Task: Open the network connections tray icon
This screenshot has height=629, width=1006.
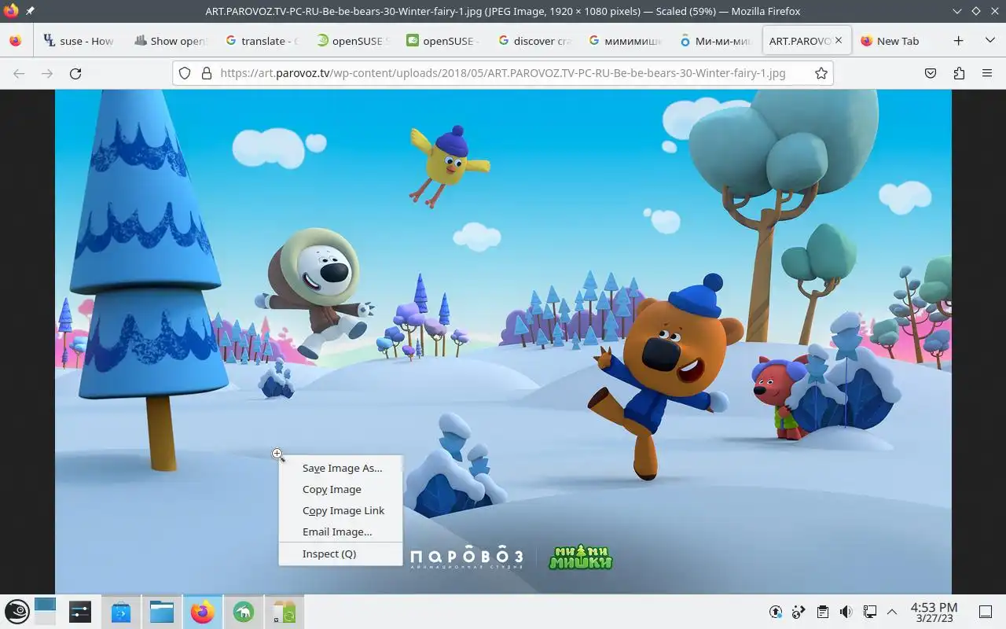Action: click(870, 612)
